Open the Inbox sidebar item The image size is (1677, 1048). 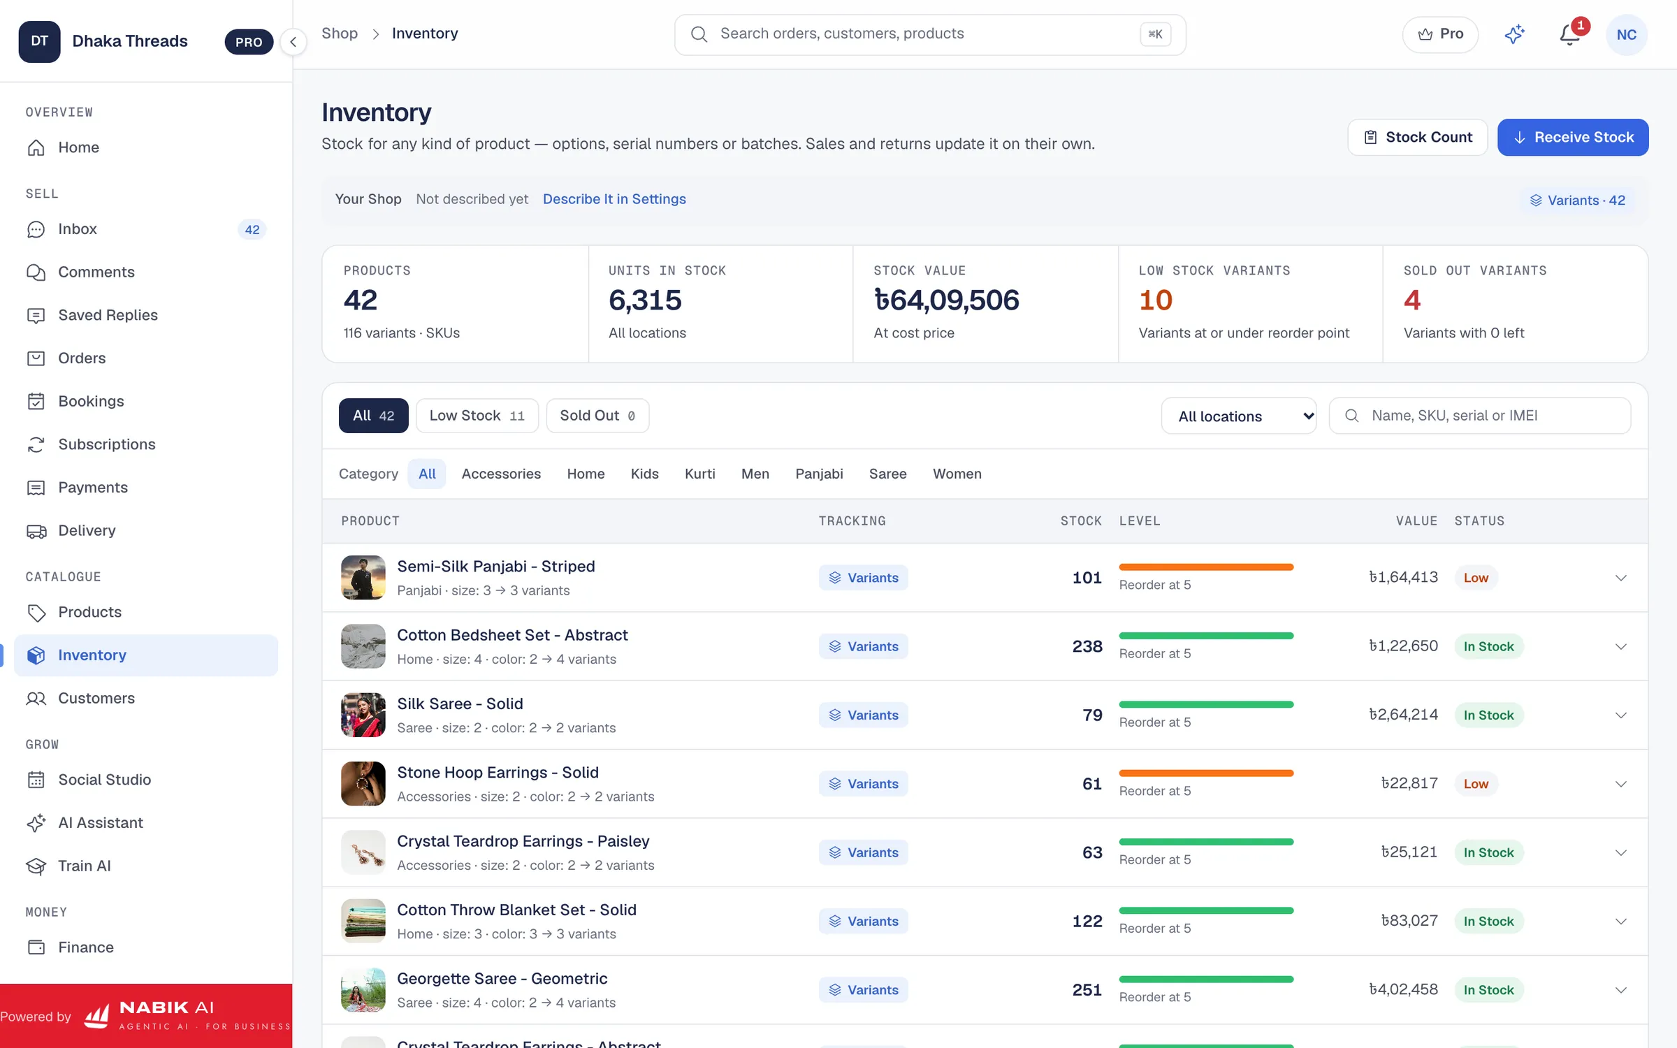coord(146,229)
